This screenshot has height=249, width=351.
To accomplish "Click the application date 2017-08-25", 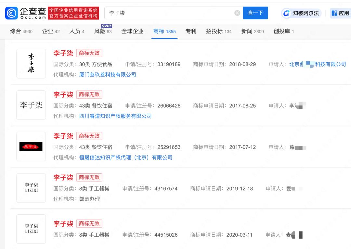I will 242,106.
